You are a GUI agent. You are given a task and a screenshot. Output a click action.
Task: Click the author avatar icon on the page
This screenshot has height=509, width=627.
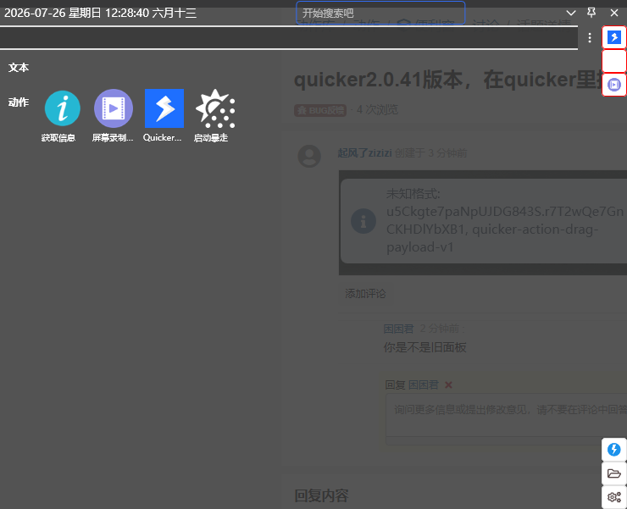click(x=309, y=156)
